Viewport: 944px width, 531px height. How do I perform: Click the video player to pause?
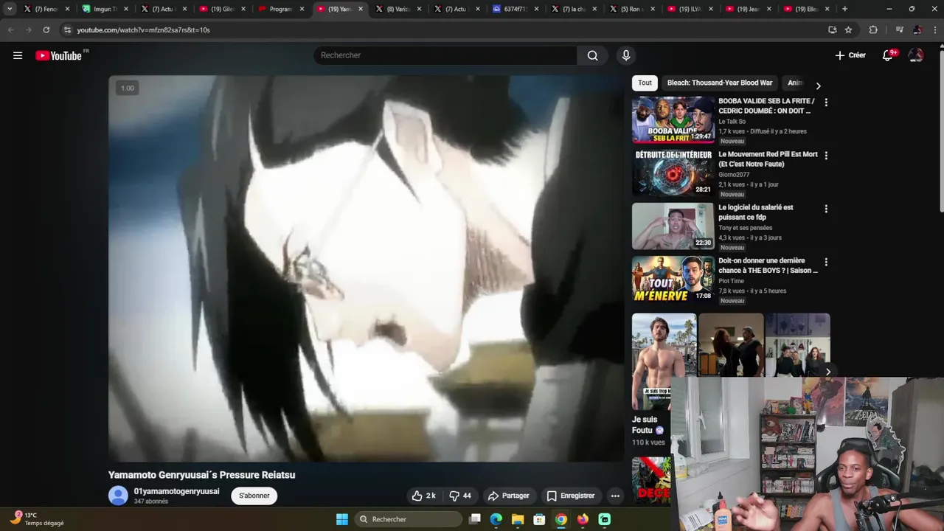tap(366, 268)
